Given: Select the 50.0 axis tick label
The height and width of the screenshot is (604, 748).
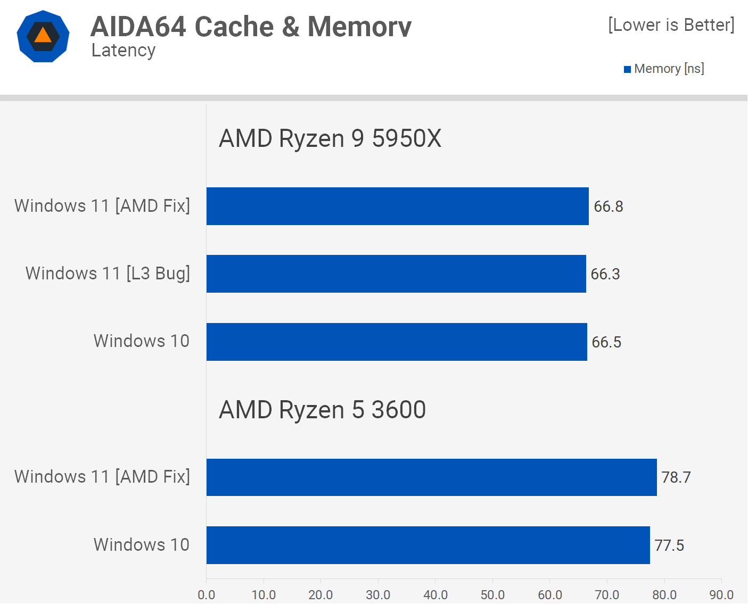Looking at the screenshot, I should coord(492,594).
